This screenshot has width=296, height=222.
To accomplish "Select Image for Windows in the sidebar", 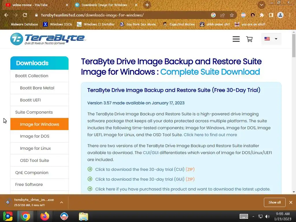I will [x=39, y=124].
